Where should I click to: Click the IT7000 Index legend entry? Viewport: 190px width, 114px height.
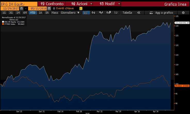tap(13, 24)
